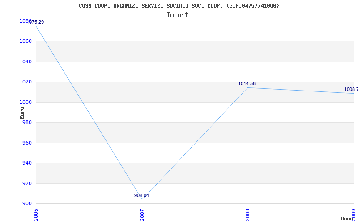Click the 2009 x-axis label

coord(354,215)
